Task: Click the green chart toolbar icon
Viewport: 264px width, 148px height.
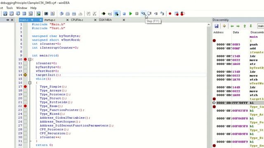Action: (38, 14)
